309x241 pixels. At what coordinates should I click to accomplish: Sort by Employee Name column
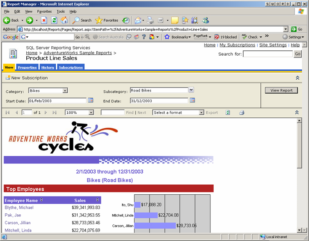tap(42, 200)
